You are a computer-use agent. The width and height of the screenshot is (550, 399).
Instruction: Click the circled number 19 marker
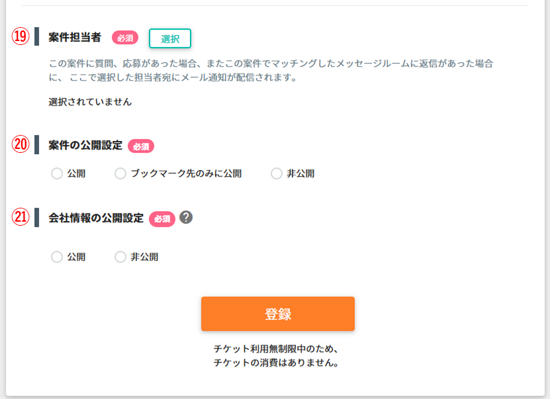pos(21,36)
